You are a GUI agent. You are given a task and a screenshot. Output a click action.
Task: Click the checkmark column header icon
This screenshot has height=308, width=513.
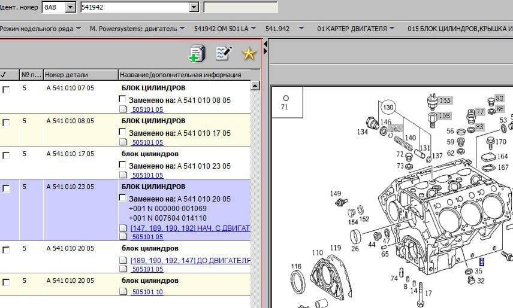click(4, 75)
